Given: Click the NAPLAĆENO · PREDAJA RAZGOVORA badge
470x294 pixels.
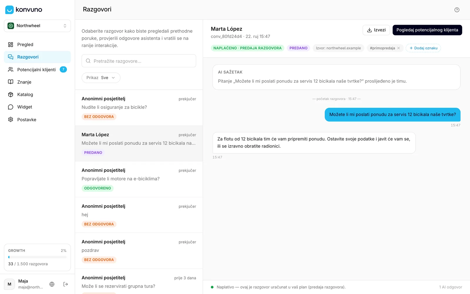Looking at the screenshot, I should pos(247,48).
